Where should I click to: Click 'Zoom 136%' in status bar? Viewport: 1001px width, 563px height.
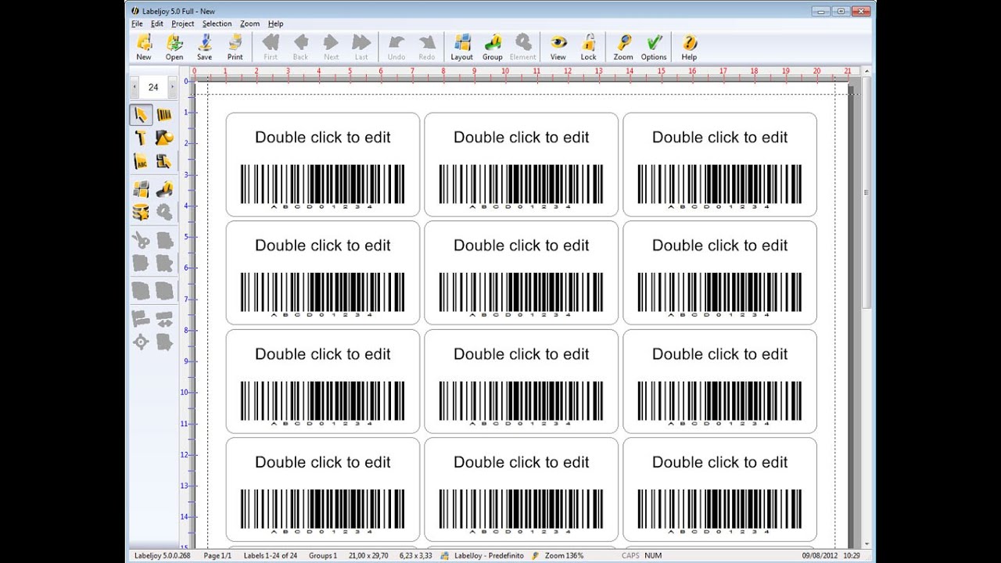(x=564, y=556)
